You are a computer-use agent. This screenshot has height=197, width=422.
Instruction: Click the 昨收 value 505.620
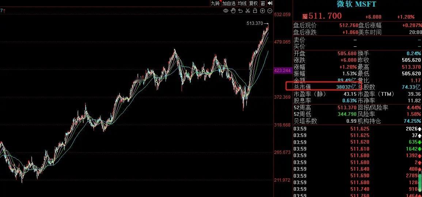pos(411,60)
